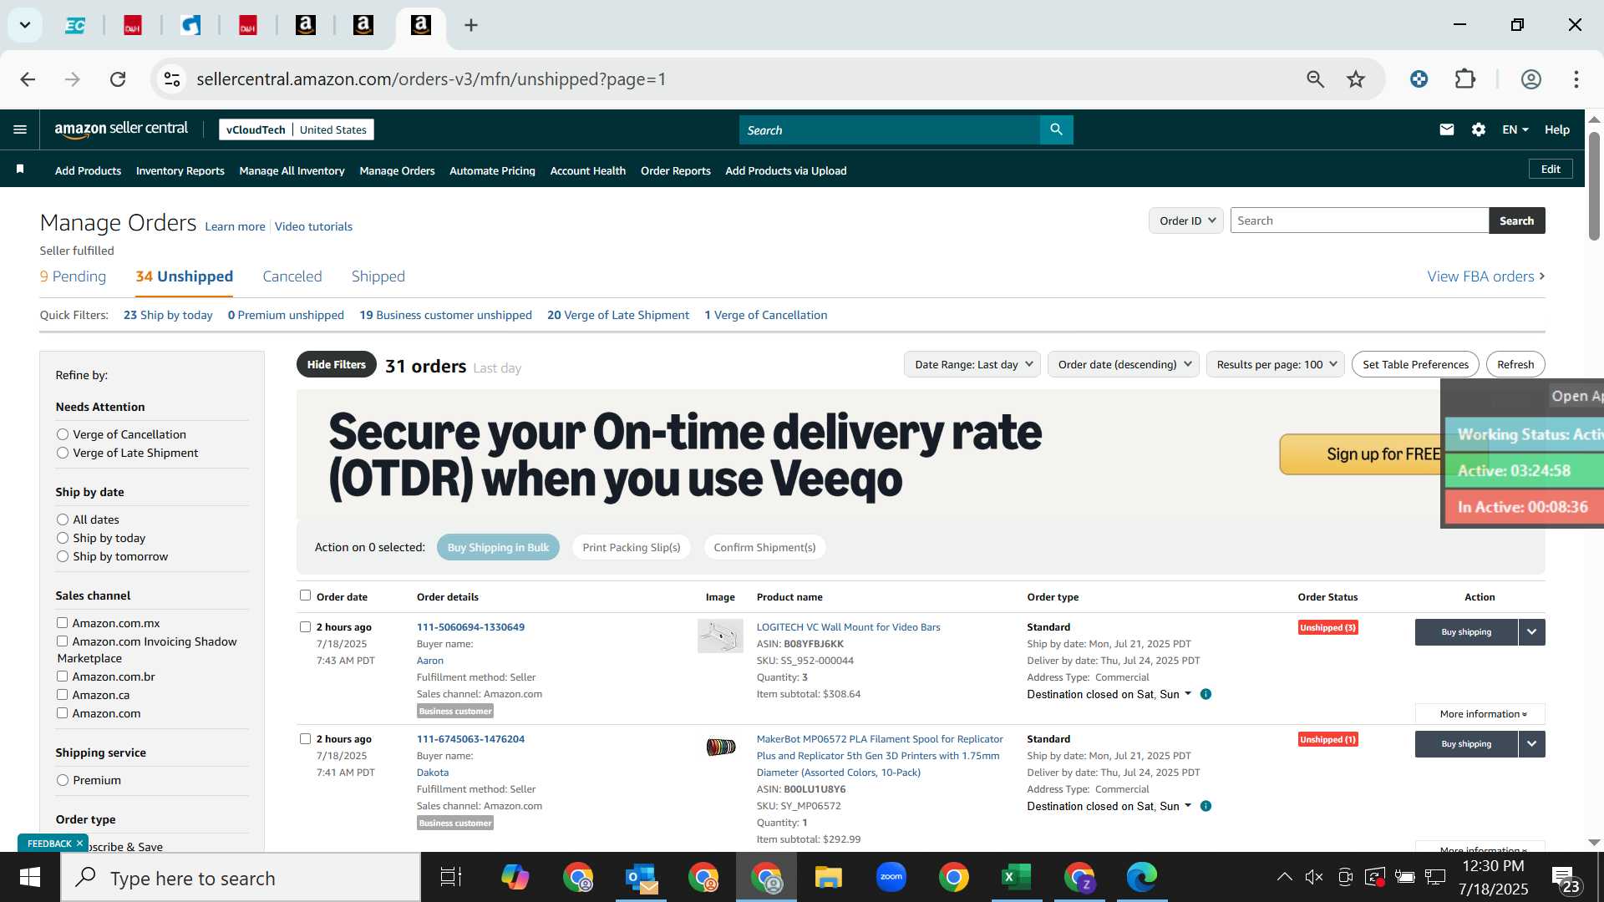
Task: Open the LOGITECH VC Wall Mount product link
Action: pos(848,627)
